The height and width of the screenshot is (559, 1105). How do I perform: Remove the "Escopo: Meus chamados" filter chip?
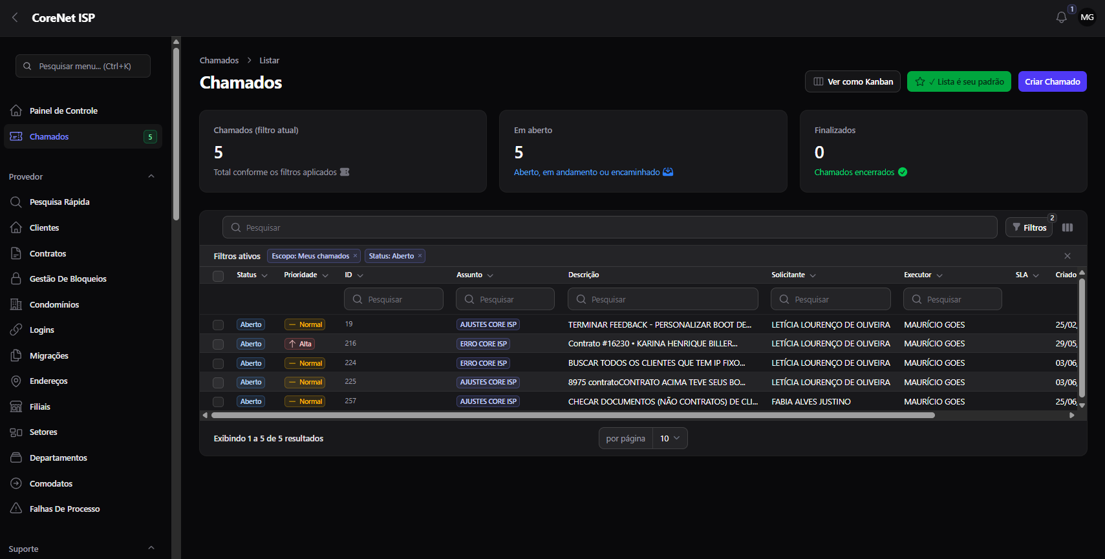[355, 256]
